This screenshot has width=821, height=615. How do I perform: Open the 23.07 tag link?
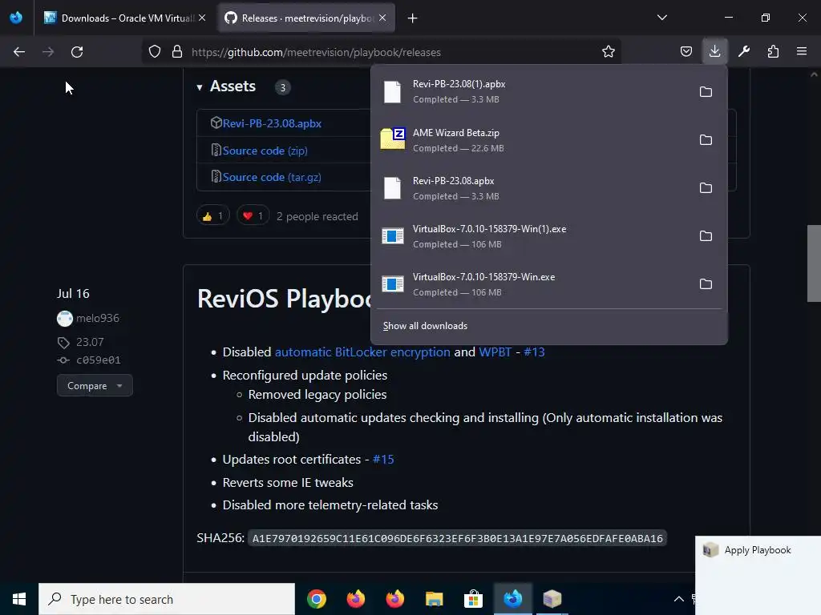pyautogui.click(x=90, y=342)
